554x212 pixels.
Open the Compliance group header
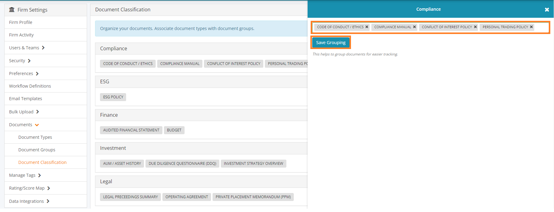201,48
